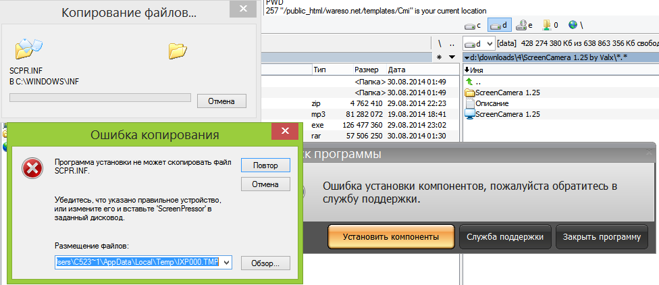Click the Повтор retry button

(x=265, y=165)
